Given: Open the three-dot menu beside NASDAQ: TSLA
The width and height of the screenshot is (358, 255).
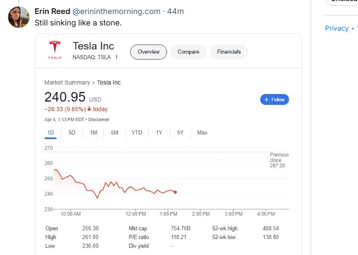Looking at the screenshot, I should point(117,57).
